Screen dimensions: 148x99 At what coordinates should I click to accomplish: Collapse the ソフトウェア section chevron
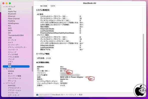point(4,83)
